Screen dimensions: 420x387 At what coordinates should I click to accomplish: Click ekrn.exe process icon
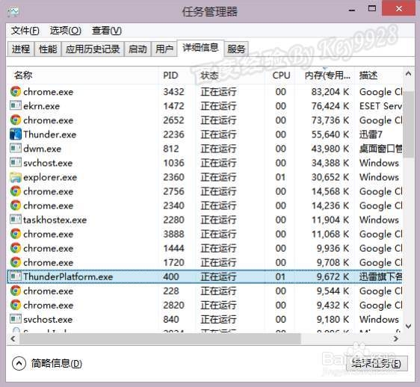pos(16,105)
